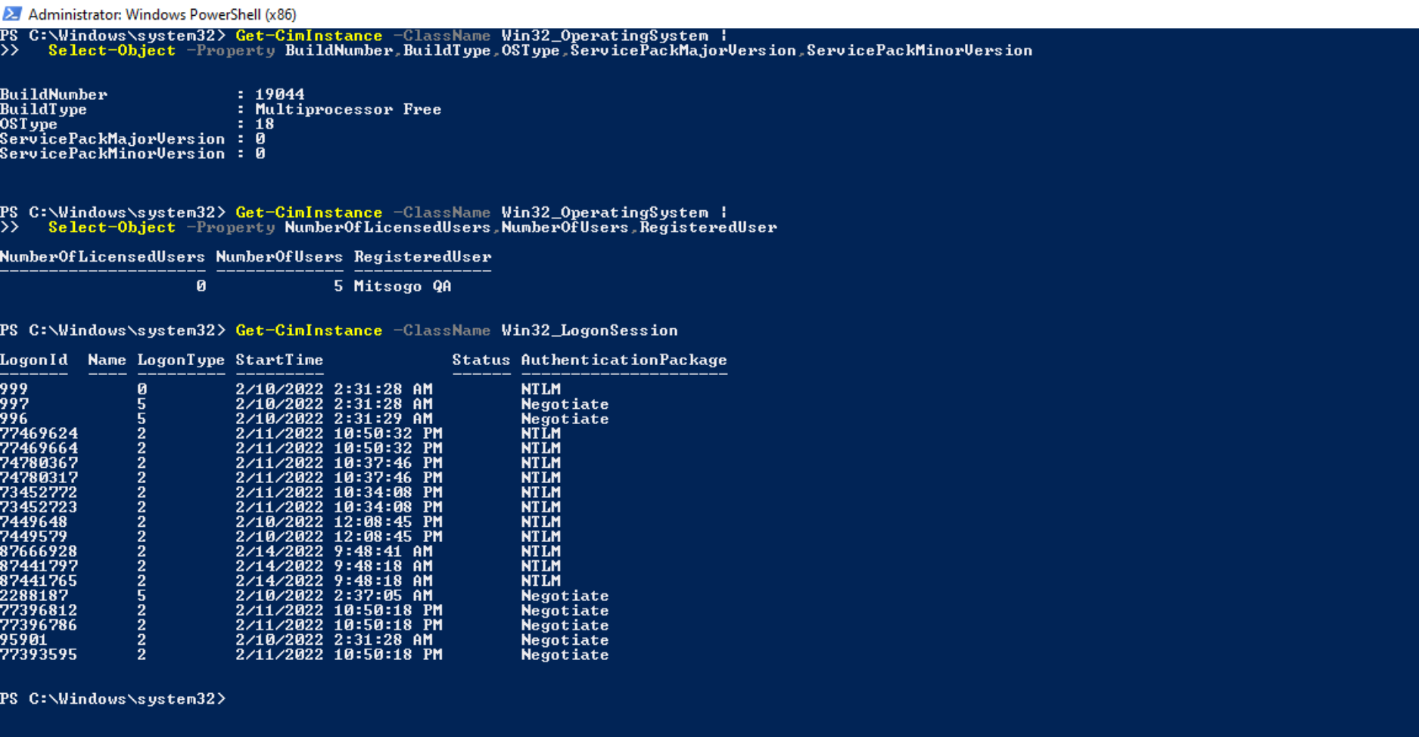Screen dimensions: 1419x737
Task: Click the AuthenticationPackage column header
Action: tap(623, 360)
